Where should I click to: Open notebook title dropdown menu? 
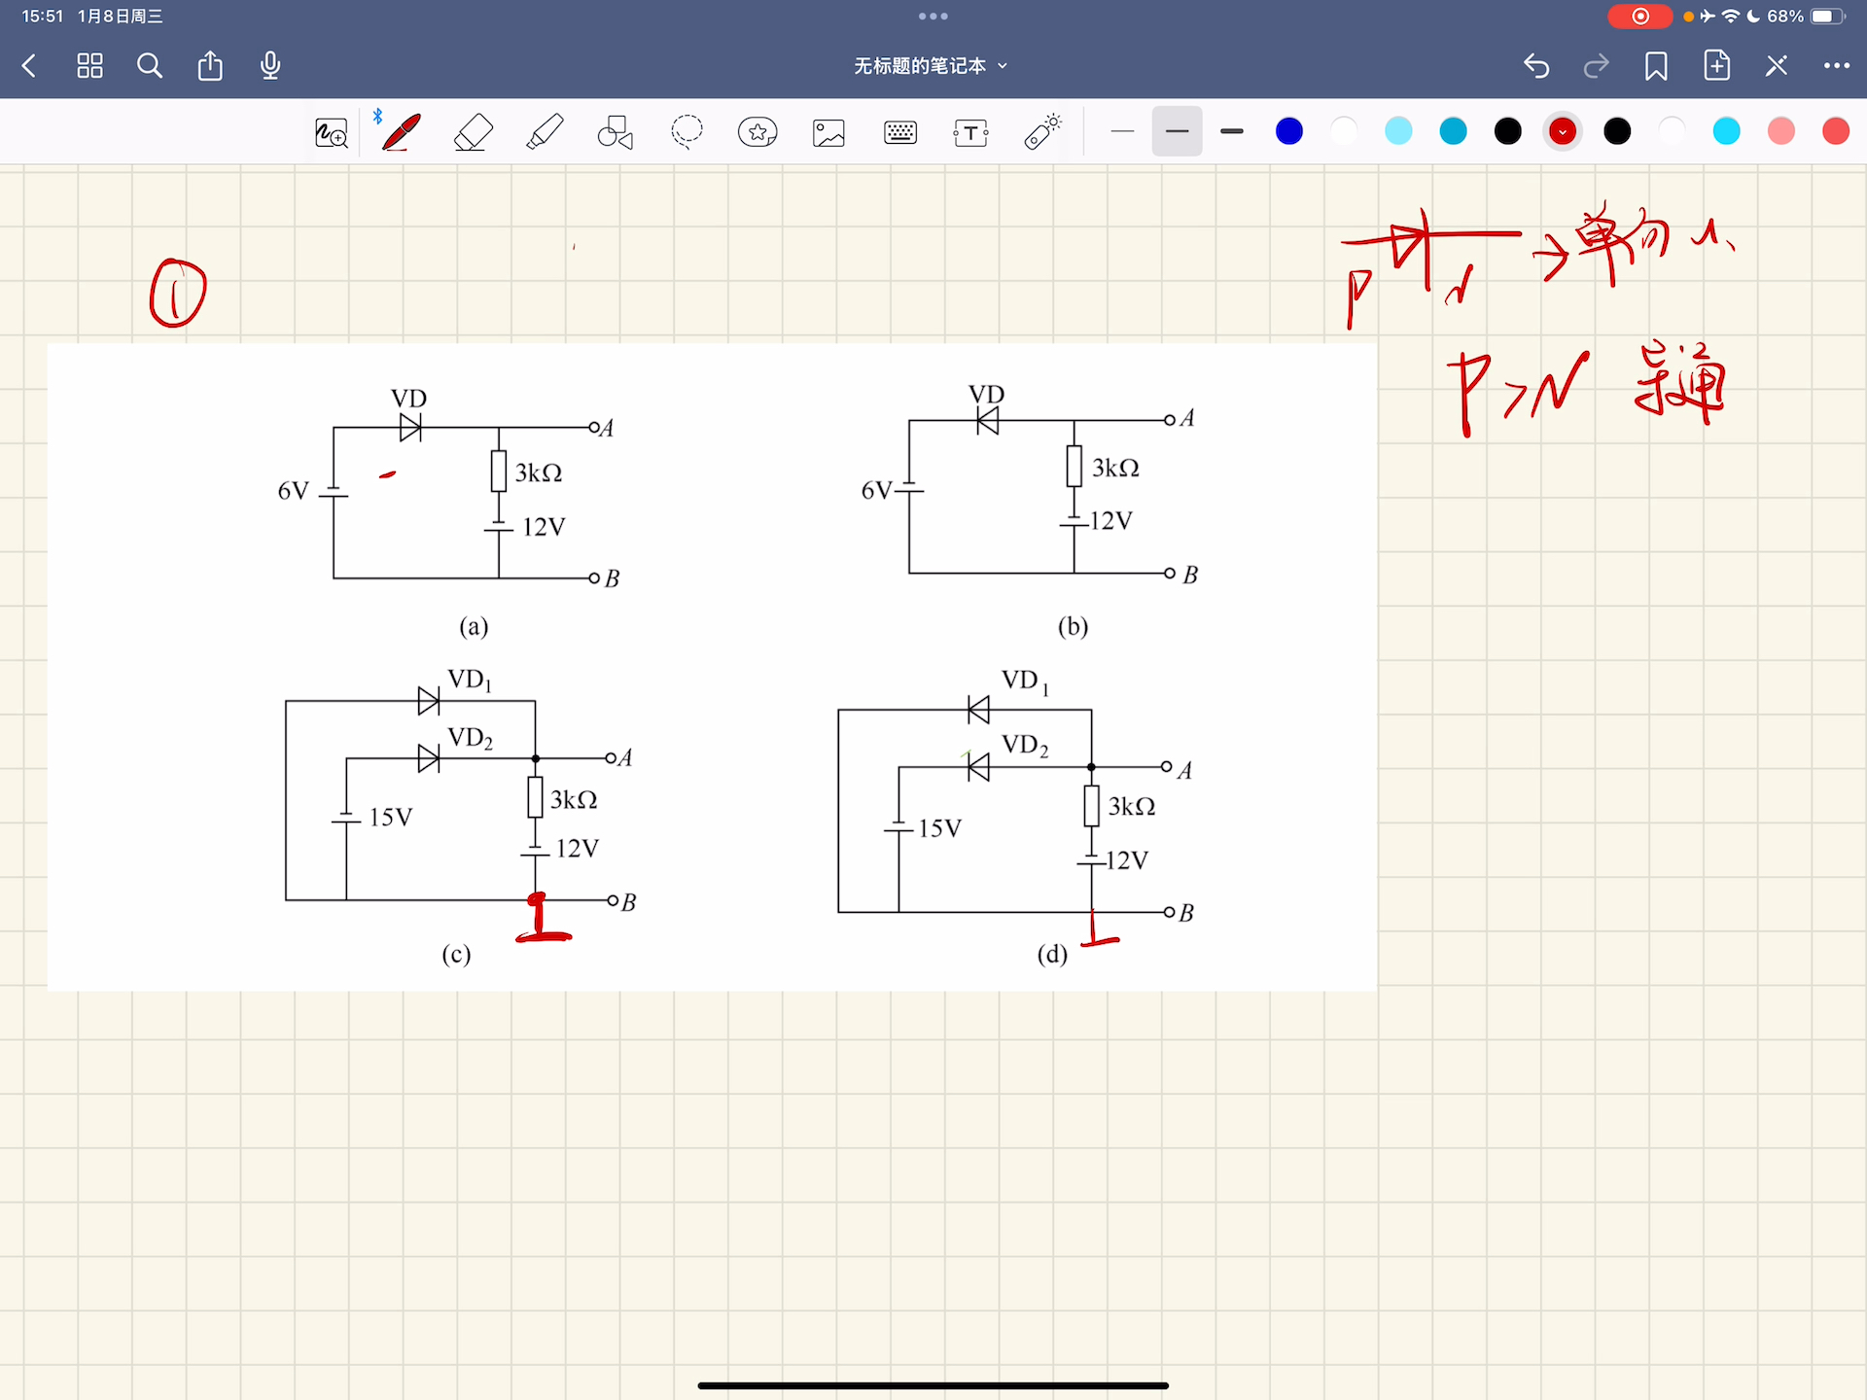(931, 66)
